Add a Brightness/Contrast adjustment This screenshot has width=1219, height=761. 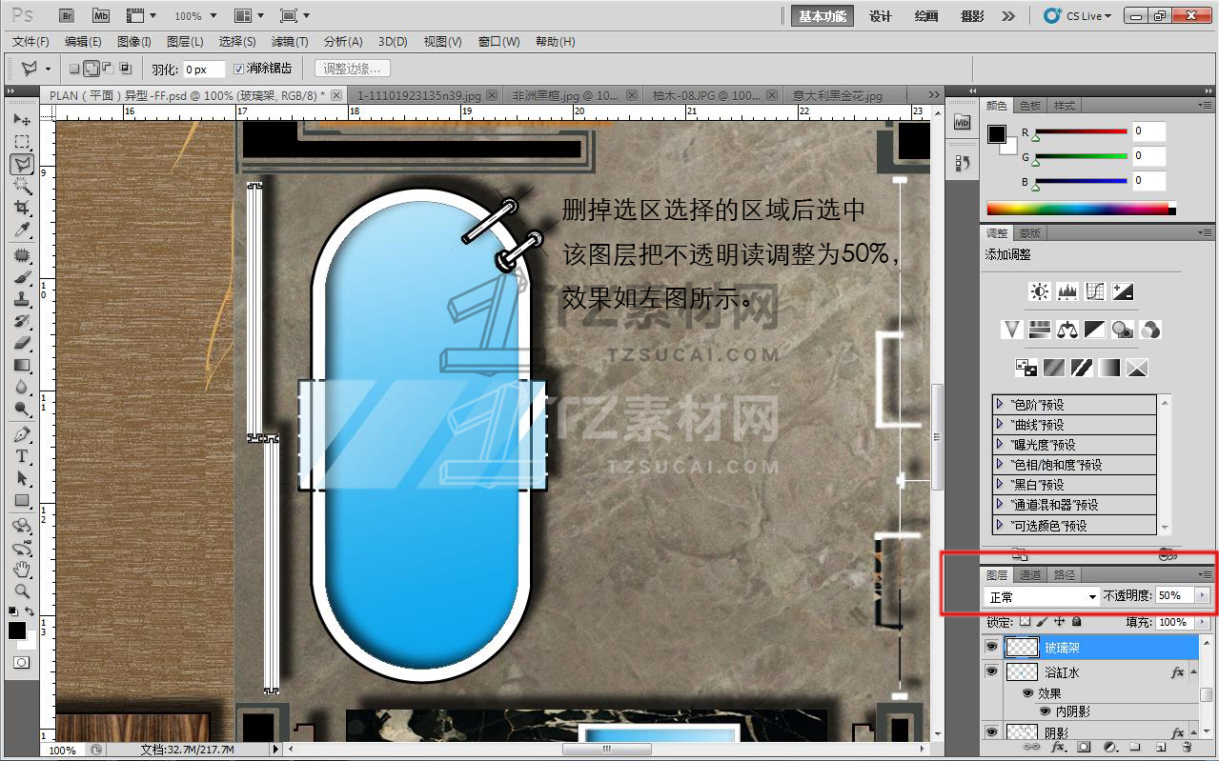coord(1040,291)
